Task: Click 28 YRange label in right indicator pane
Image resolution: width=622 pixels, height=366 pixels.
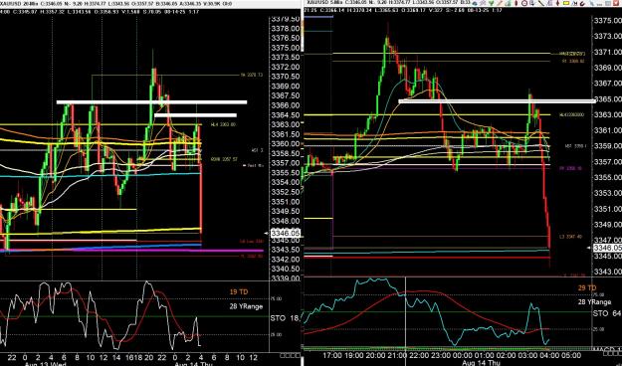Action: (x=594, y=301)
